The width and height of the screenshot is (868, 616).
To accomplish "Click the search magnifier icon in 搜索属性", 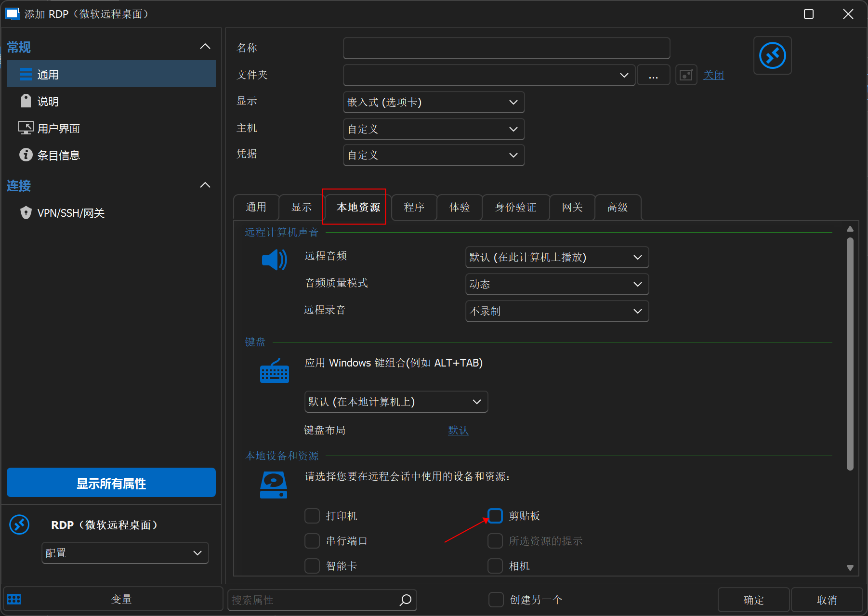I will point(406,600).
